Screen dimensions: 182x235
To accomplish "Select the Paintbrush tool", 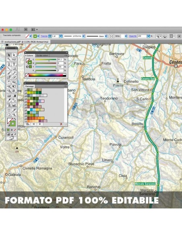I will [9, 73].
